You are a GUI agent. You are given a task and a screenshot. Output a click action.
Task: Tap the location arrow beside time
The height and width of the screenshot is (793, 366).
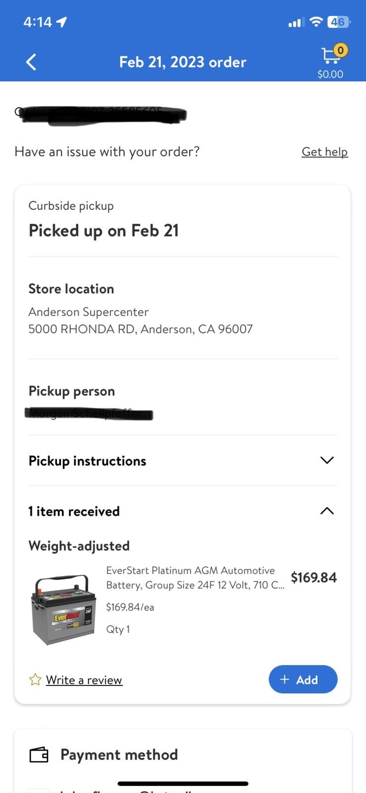(61, 22)
